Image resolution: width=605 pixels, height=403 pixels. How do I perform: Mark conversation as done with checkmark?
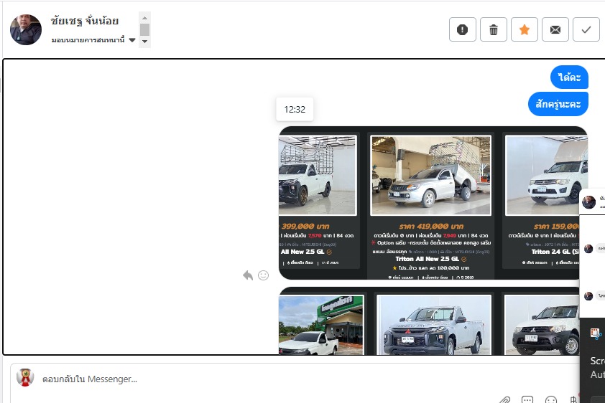pyautogui.click(x=586, y=29)
